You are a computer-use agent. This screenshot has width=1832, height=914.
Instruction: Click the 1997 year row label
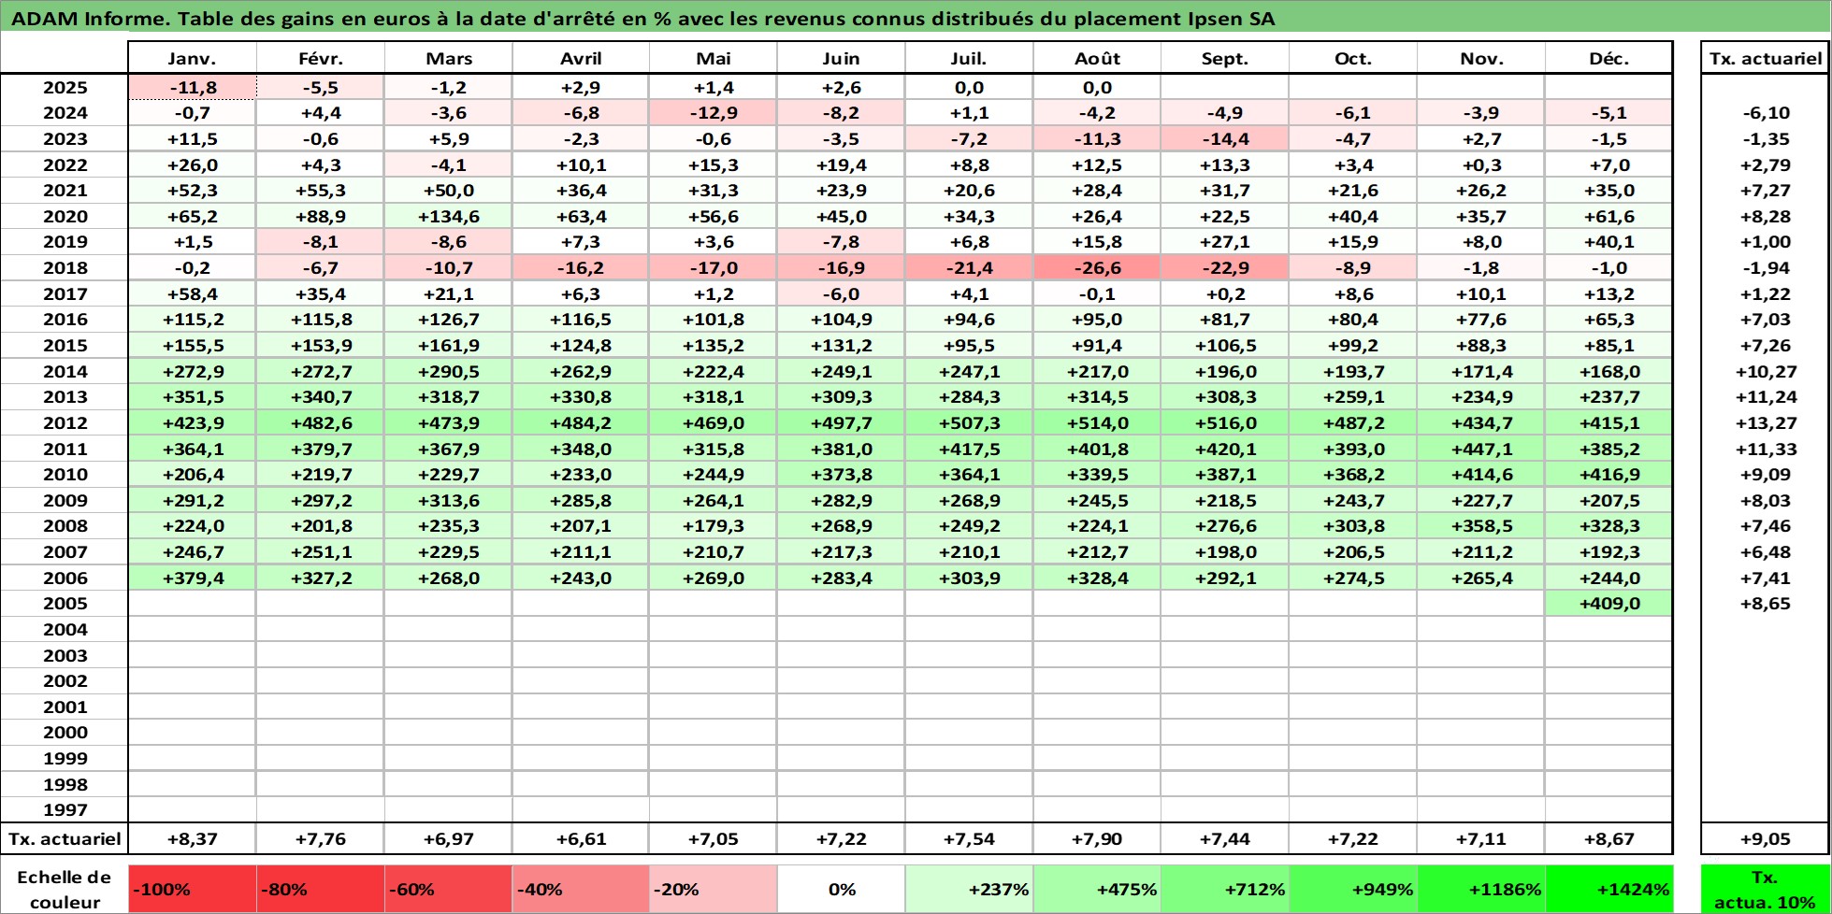point(65,809)
